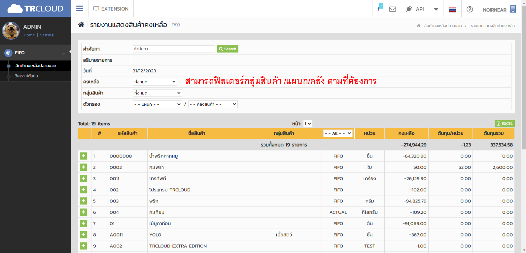Expand row 6 กะเทียม plus icon

(83, 212)
